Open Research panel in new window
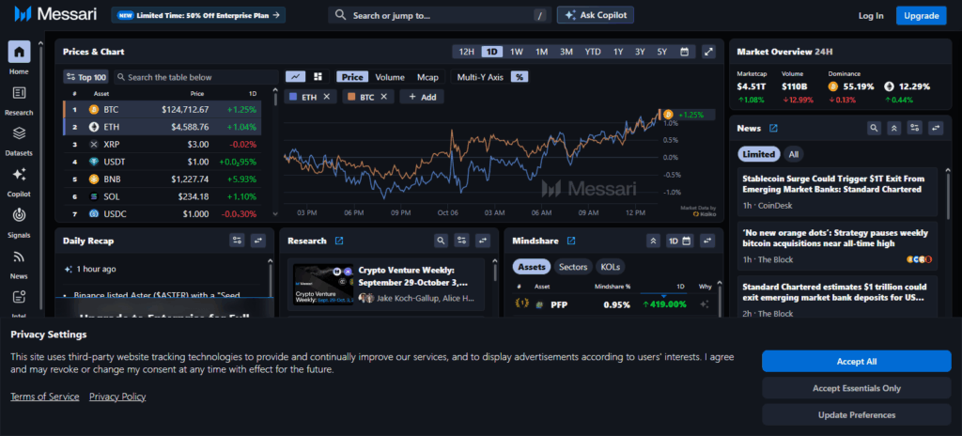This screenshot has width=962, height=436. tap(339, 241)
